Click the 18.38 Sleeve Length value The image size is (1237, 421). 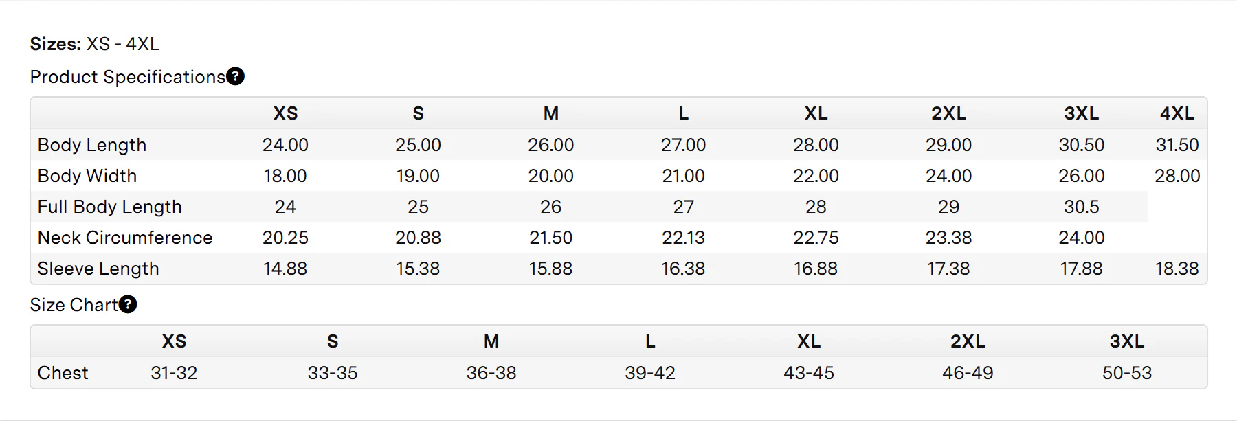[x=1177, y=269]
